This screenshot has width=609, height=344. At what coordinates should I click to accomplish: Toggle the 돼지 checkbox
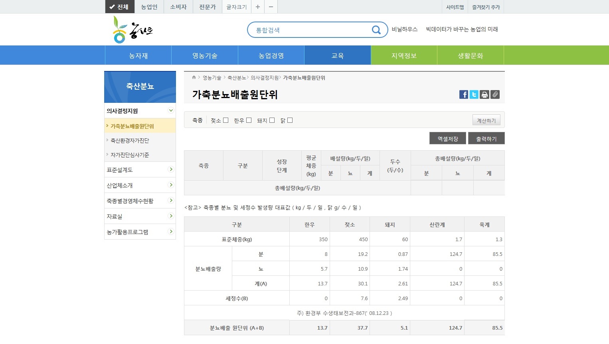(x=272, y=120)
